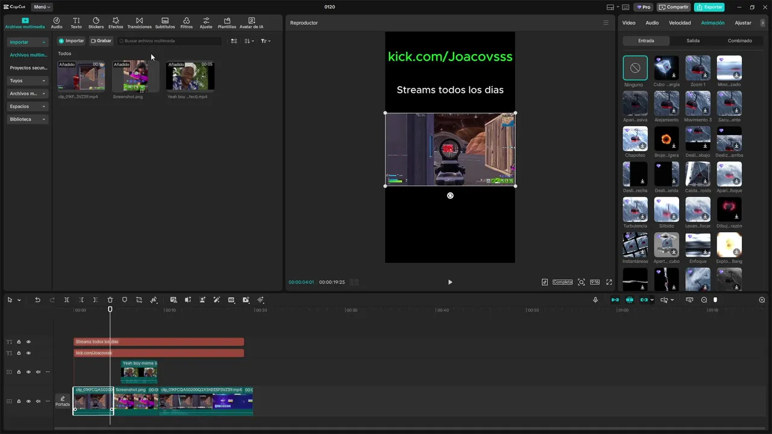Expand the Archivos m... sidebar section
This screenshot has height=434, width=772.
pyautogui.click(x=28, y=93)
